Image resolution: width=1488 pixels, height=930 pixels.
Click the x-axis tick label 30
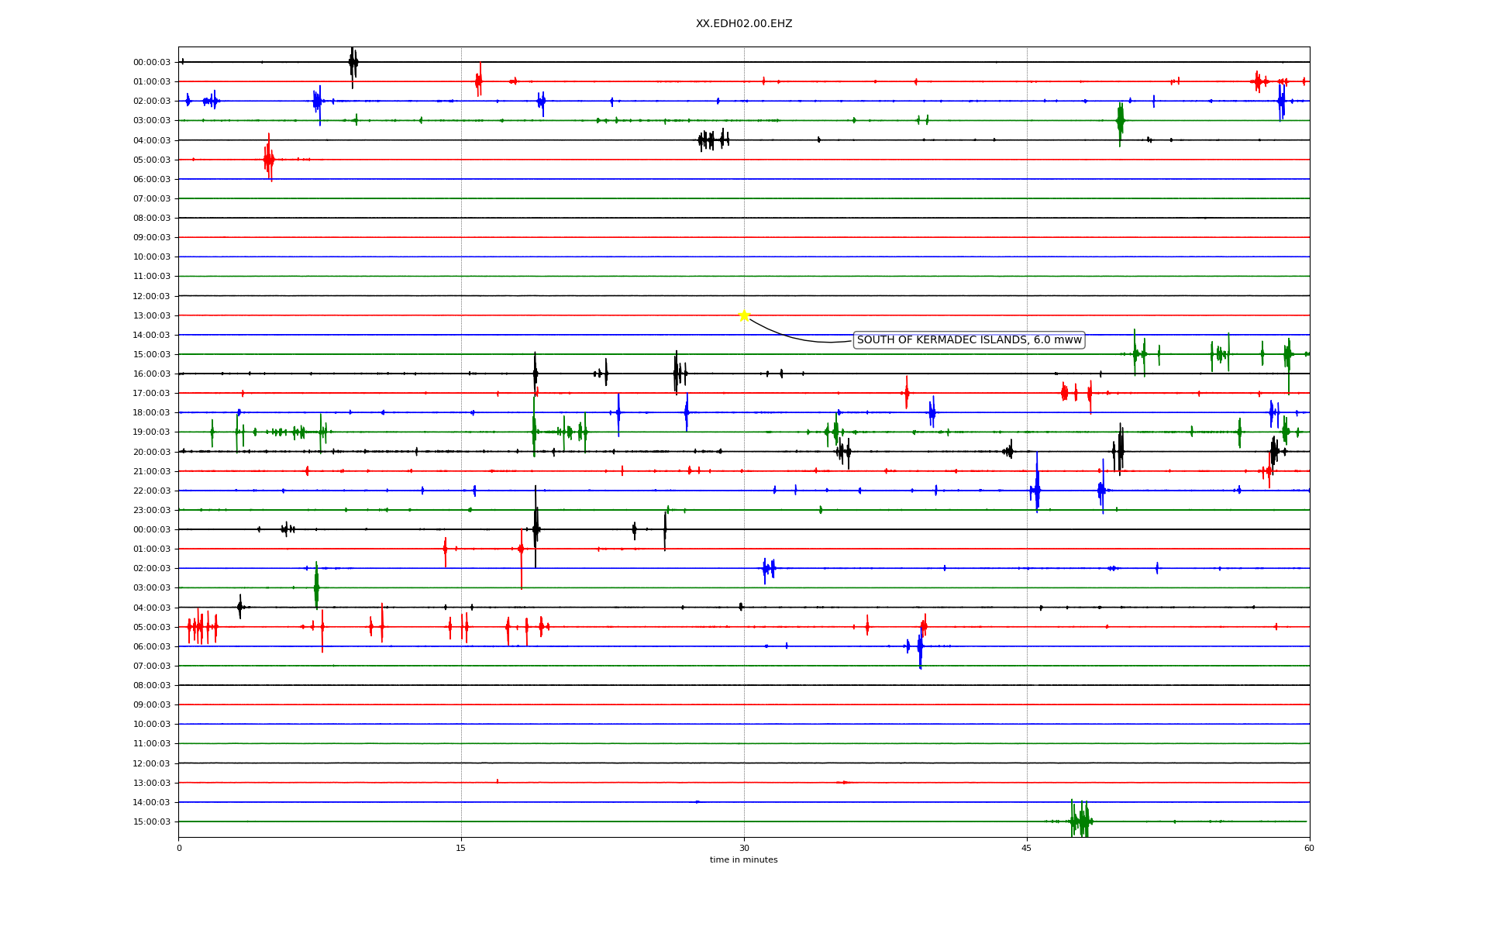click(x=744, y=848)
